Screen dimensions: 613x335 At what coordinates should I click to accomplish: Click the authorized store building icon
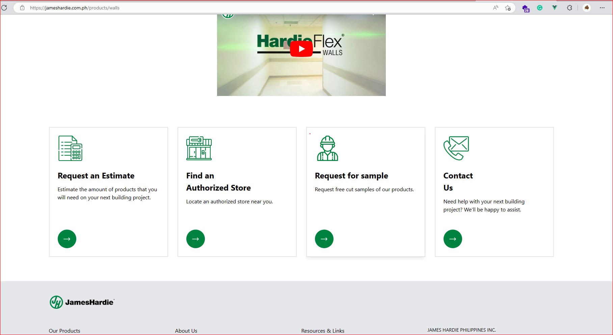[199, 148]
